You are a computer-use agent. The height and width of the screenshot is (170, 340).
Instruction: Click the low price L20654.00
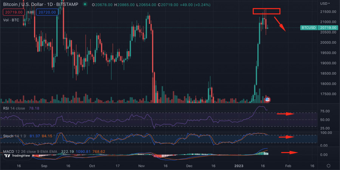pyautogui.click(x=146, y=5)
